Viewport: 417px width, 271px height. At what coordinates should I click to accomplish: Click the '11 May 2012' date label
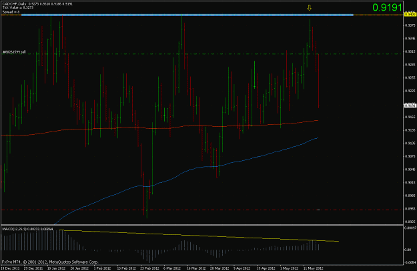click(x=314, y=268)
